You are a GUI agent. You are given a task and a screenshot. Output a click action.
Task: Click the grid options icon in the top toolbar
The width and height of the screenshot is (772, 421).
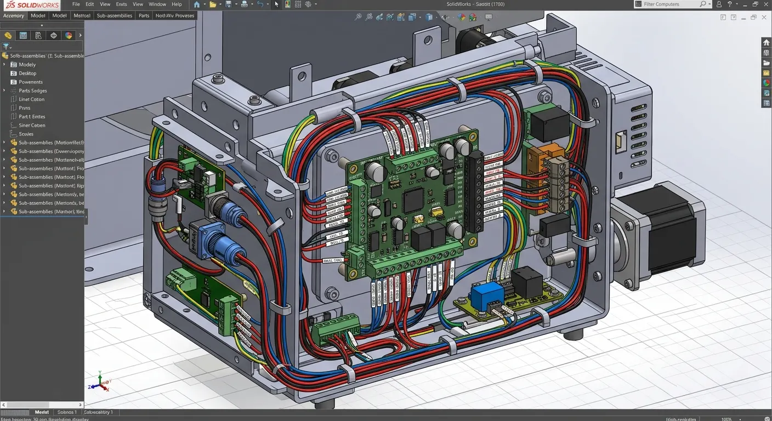298,4
